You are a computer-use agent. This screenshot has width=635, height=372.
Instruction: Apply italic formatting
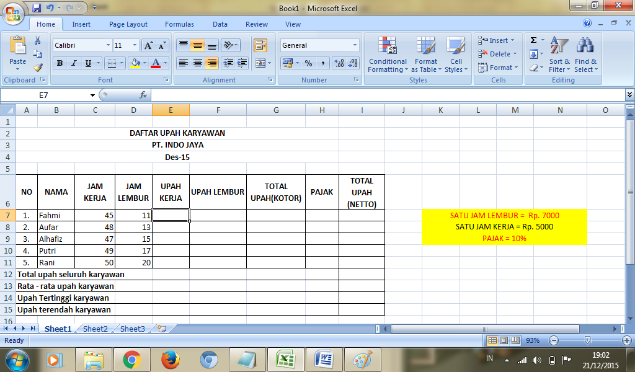[73, 63]
